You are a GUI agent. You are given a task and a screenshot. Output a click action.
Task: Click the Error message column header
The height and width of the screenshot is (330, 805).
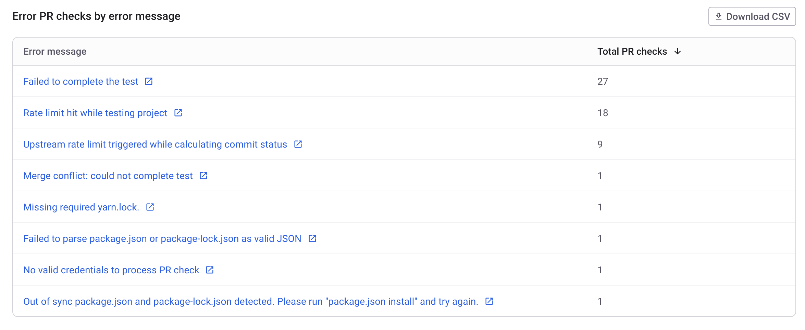[55, 52]
